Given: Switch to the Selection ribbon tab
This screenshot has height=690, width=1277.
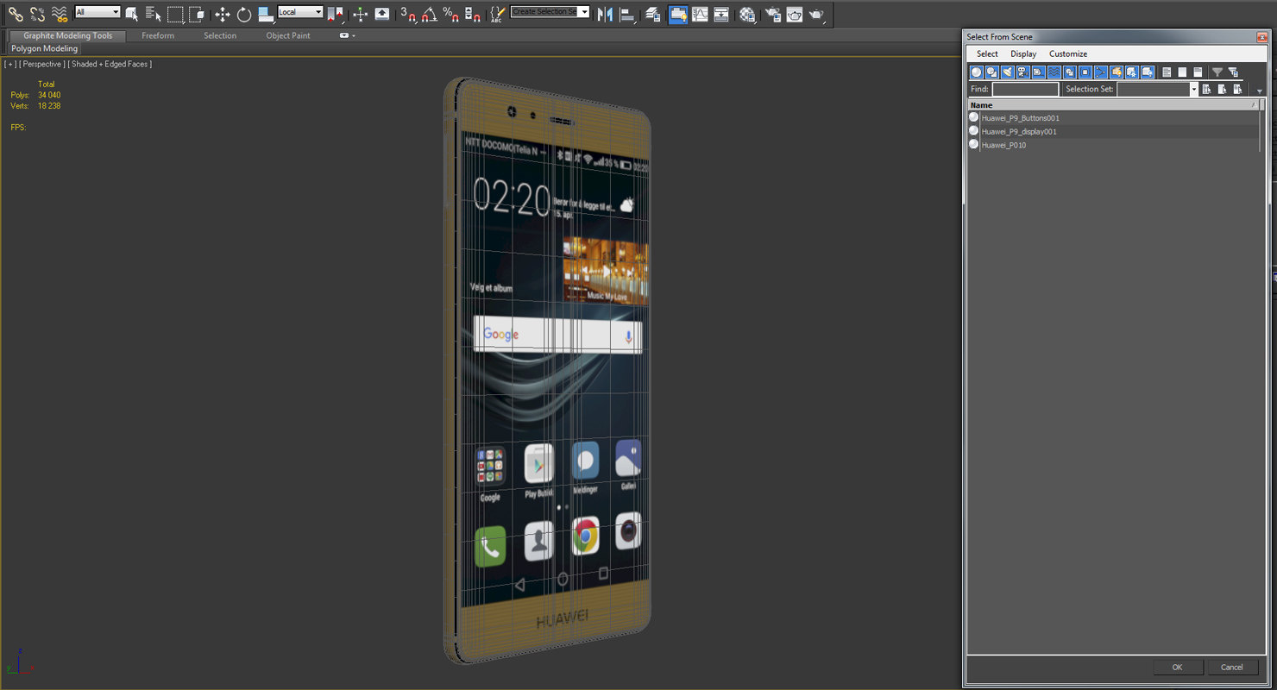Looking at the screenshot, I should [220, 35].
